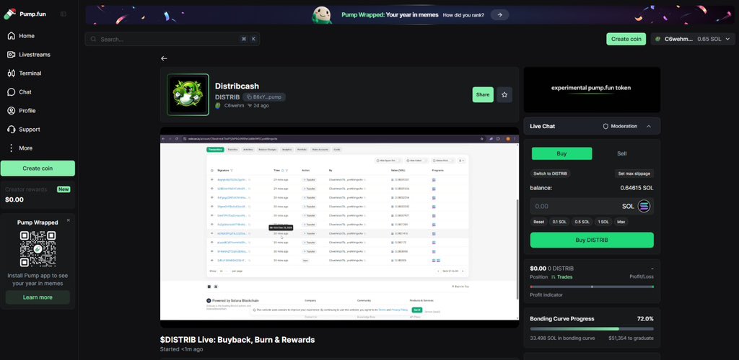
Task: Click the Chat bubble icon
Action: [x=12, y=92]
